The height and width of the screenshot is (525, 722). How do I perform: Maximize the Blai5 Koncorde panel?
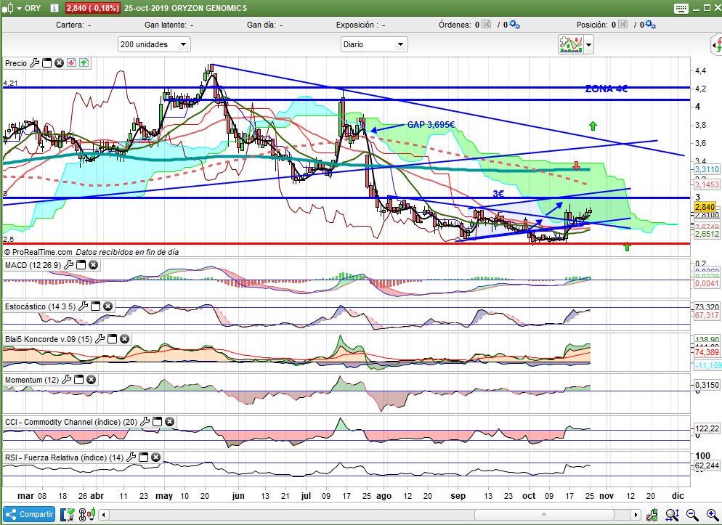(113, 338)
